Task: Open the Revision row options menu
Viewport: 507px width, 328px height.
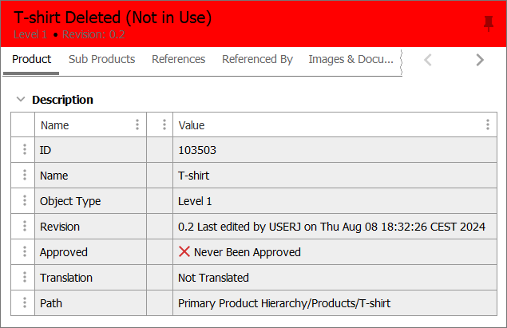Action: pos(25,226)
